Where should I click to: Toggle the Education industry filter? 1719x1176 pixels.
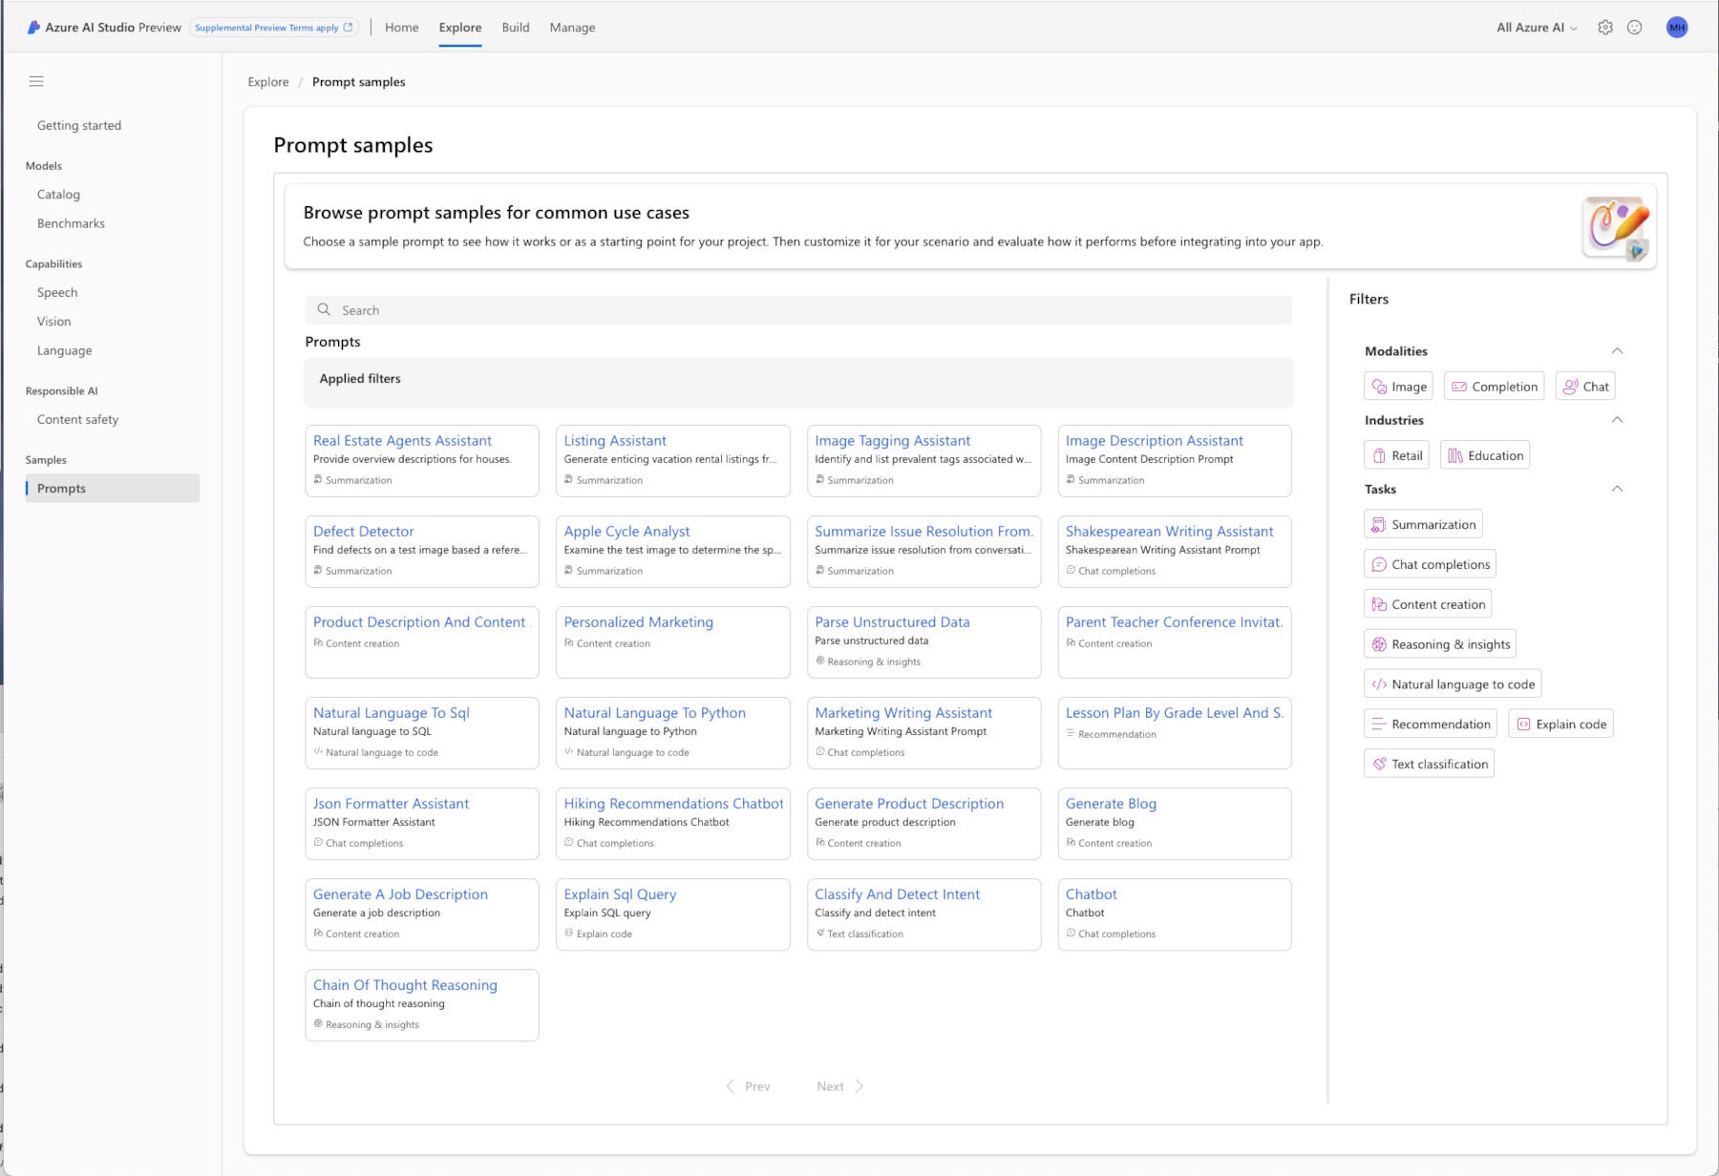coord(1485,455)
